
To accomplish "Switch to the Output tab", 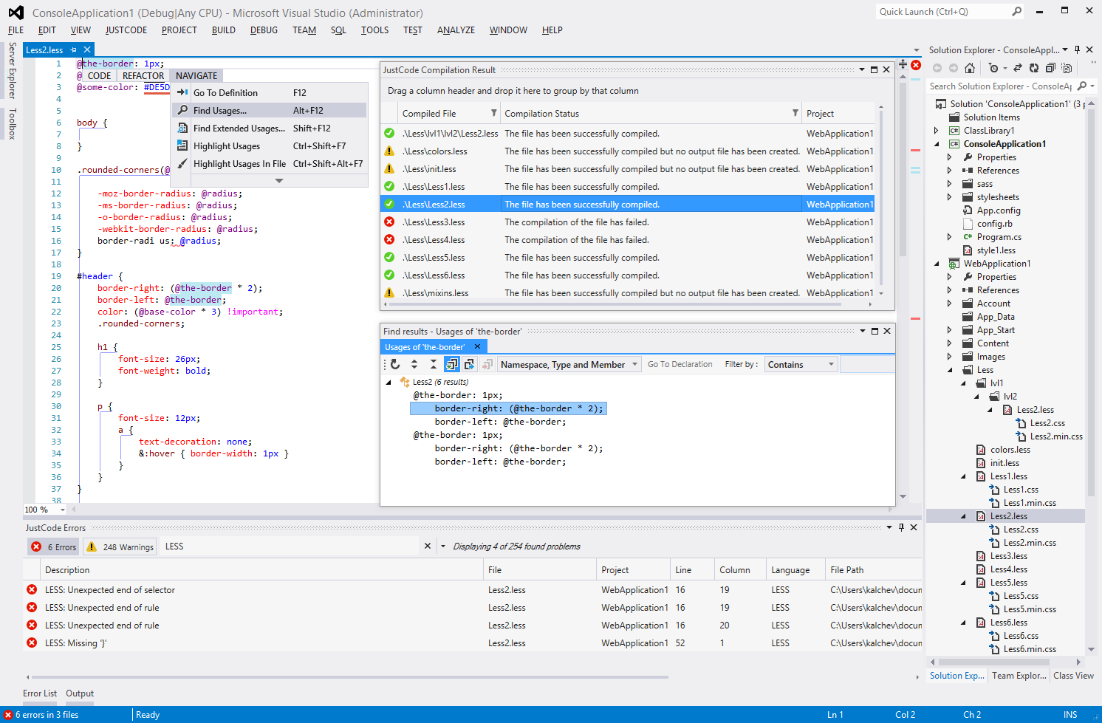I will [x=80, y=693].
